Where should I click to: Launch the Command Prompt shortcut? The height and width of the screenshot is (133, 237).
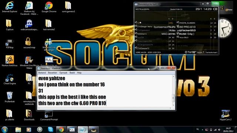point(49,115)
